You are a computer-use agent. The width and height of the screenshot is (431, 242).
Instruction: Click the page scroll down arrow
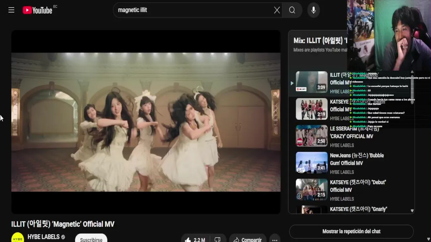[428, 239]
